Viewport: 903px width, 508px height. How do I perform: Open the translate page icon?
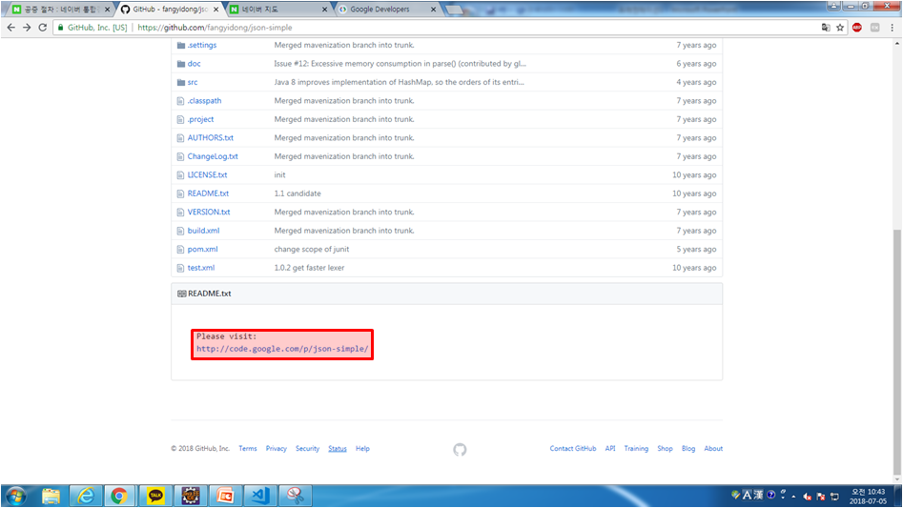826,27
